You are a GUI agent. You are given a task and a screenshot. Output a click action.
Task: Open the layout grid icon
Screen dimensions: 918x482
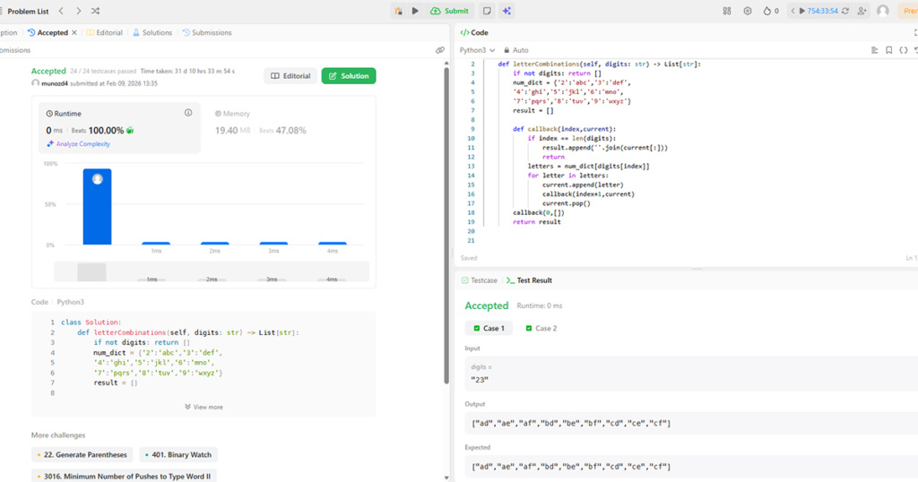pyautogui.click(x=727, y=11)
